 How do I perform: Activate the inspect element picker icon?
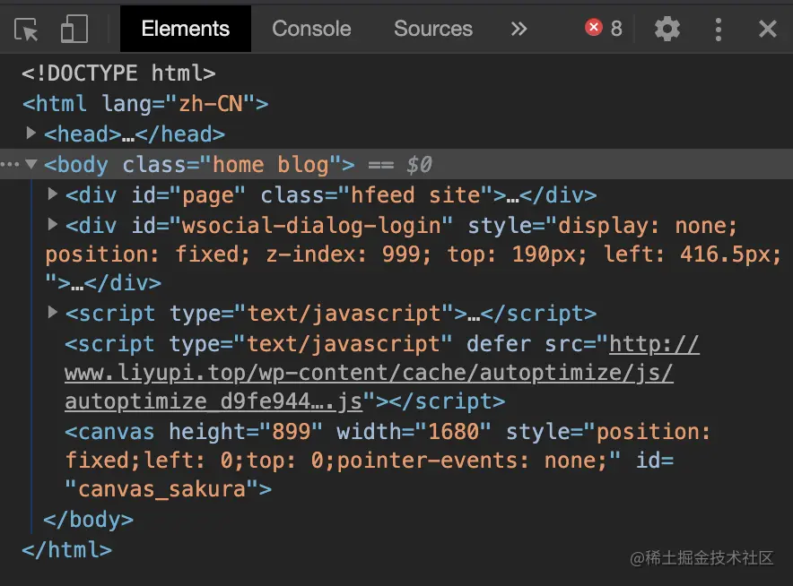click(x=26, y=29)
